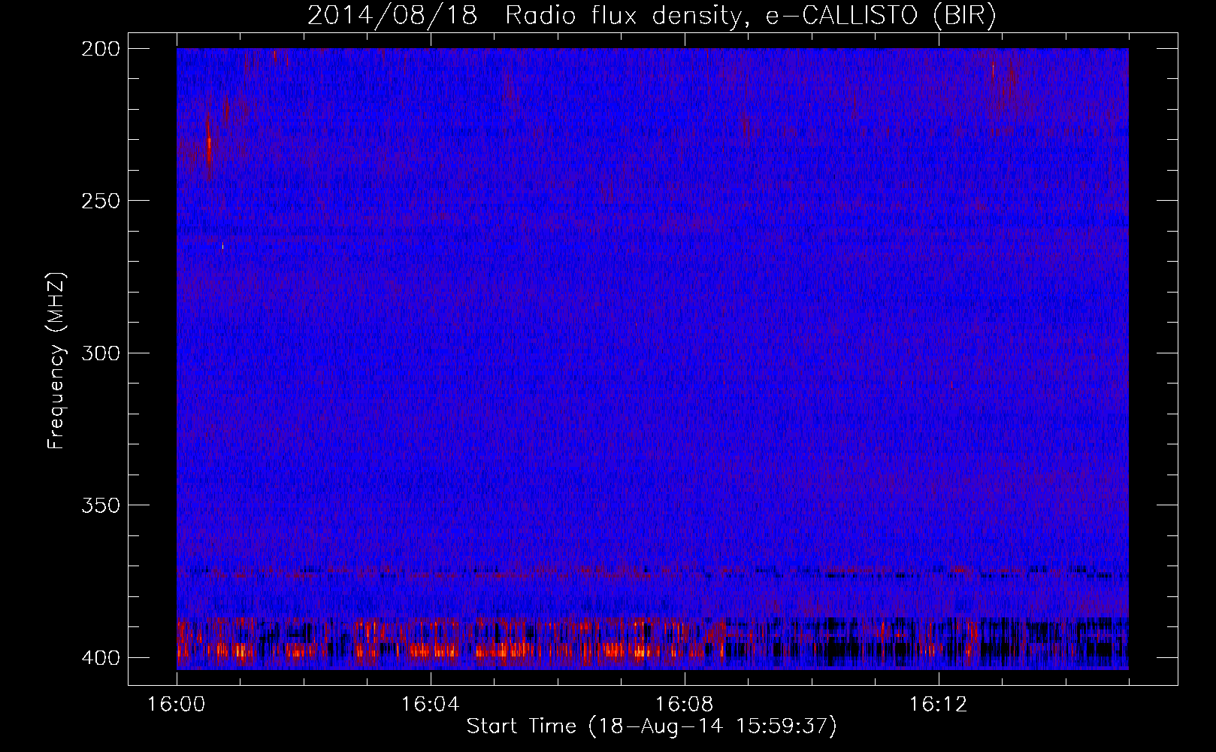Click the frequency tick label "350"

100,505
